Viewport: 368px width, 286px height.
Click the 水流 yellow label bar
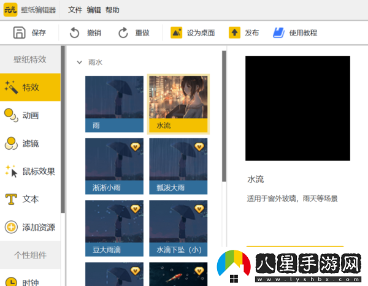178,125
